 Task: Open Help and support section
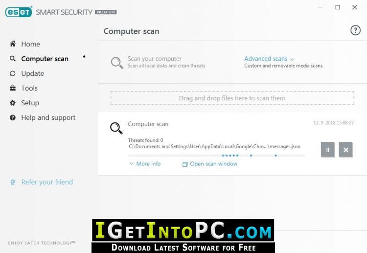(48, 117)
